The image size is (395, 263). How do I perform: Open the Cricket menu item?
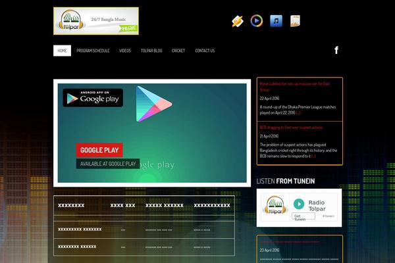(x=178, y=51)
